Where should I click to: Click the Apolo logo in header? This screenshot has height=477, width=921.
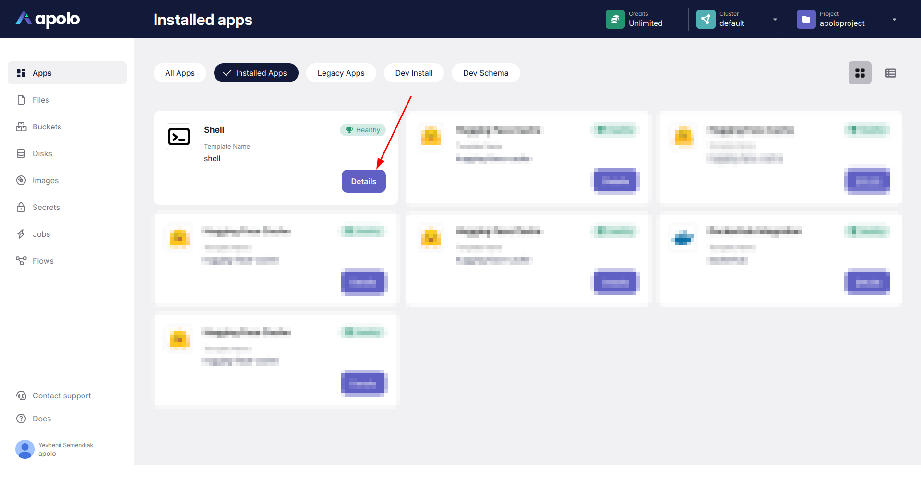pyautogui.click(x=48, y=19)
